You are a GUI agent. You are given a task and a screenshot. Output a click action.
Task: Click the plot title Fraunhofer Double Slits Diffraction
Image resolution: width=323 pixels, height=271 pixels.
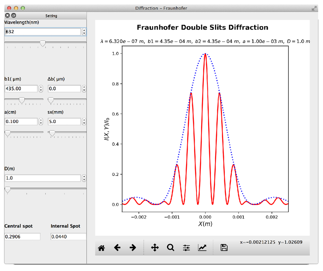click(202, 27)
